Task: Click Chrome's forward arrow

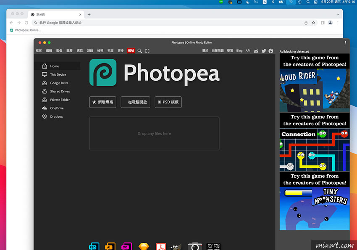Action: pyautogui.click(x=19, y=23)
